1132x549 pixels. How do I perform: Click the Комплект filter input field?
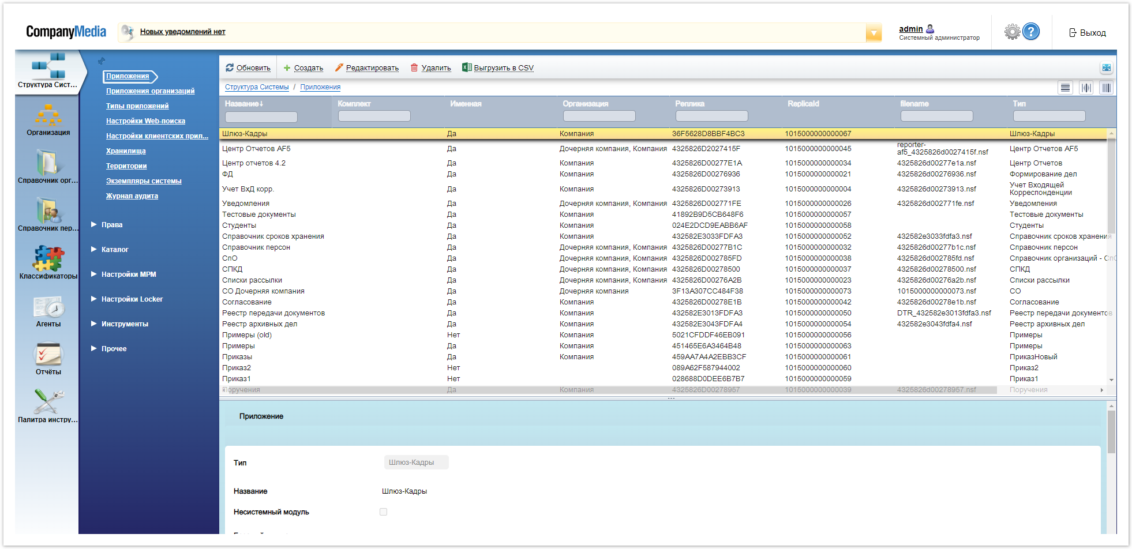click(374, 116)
